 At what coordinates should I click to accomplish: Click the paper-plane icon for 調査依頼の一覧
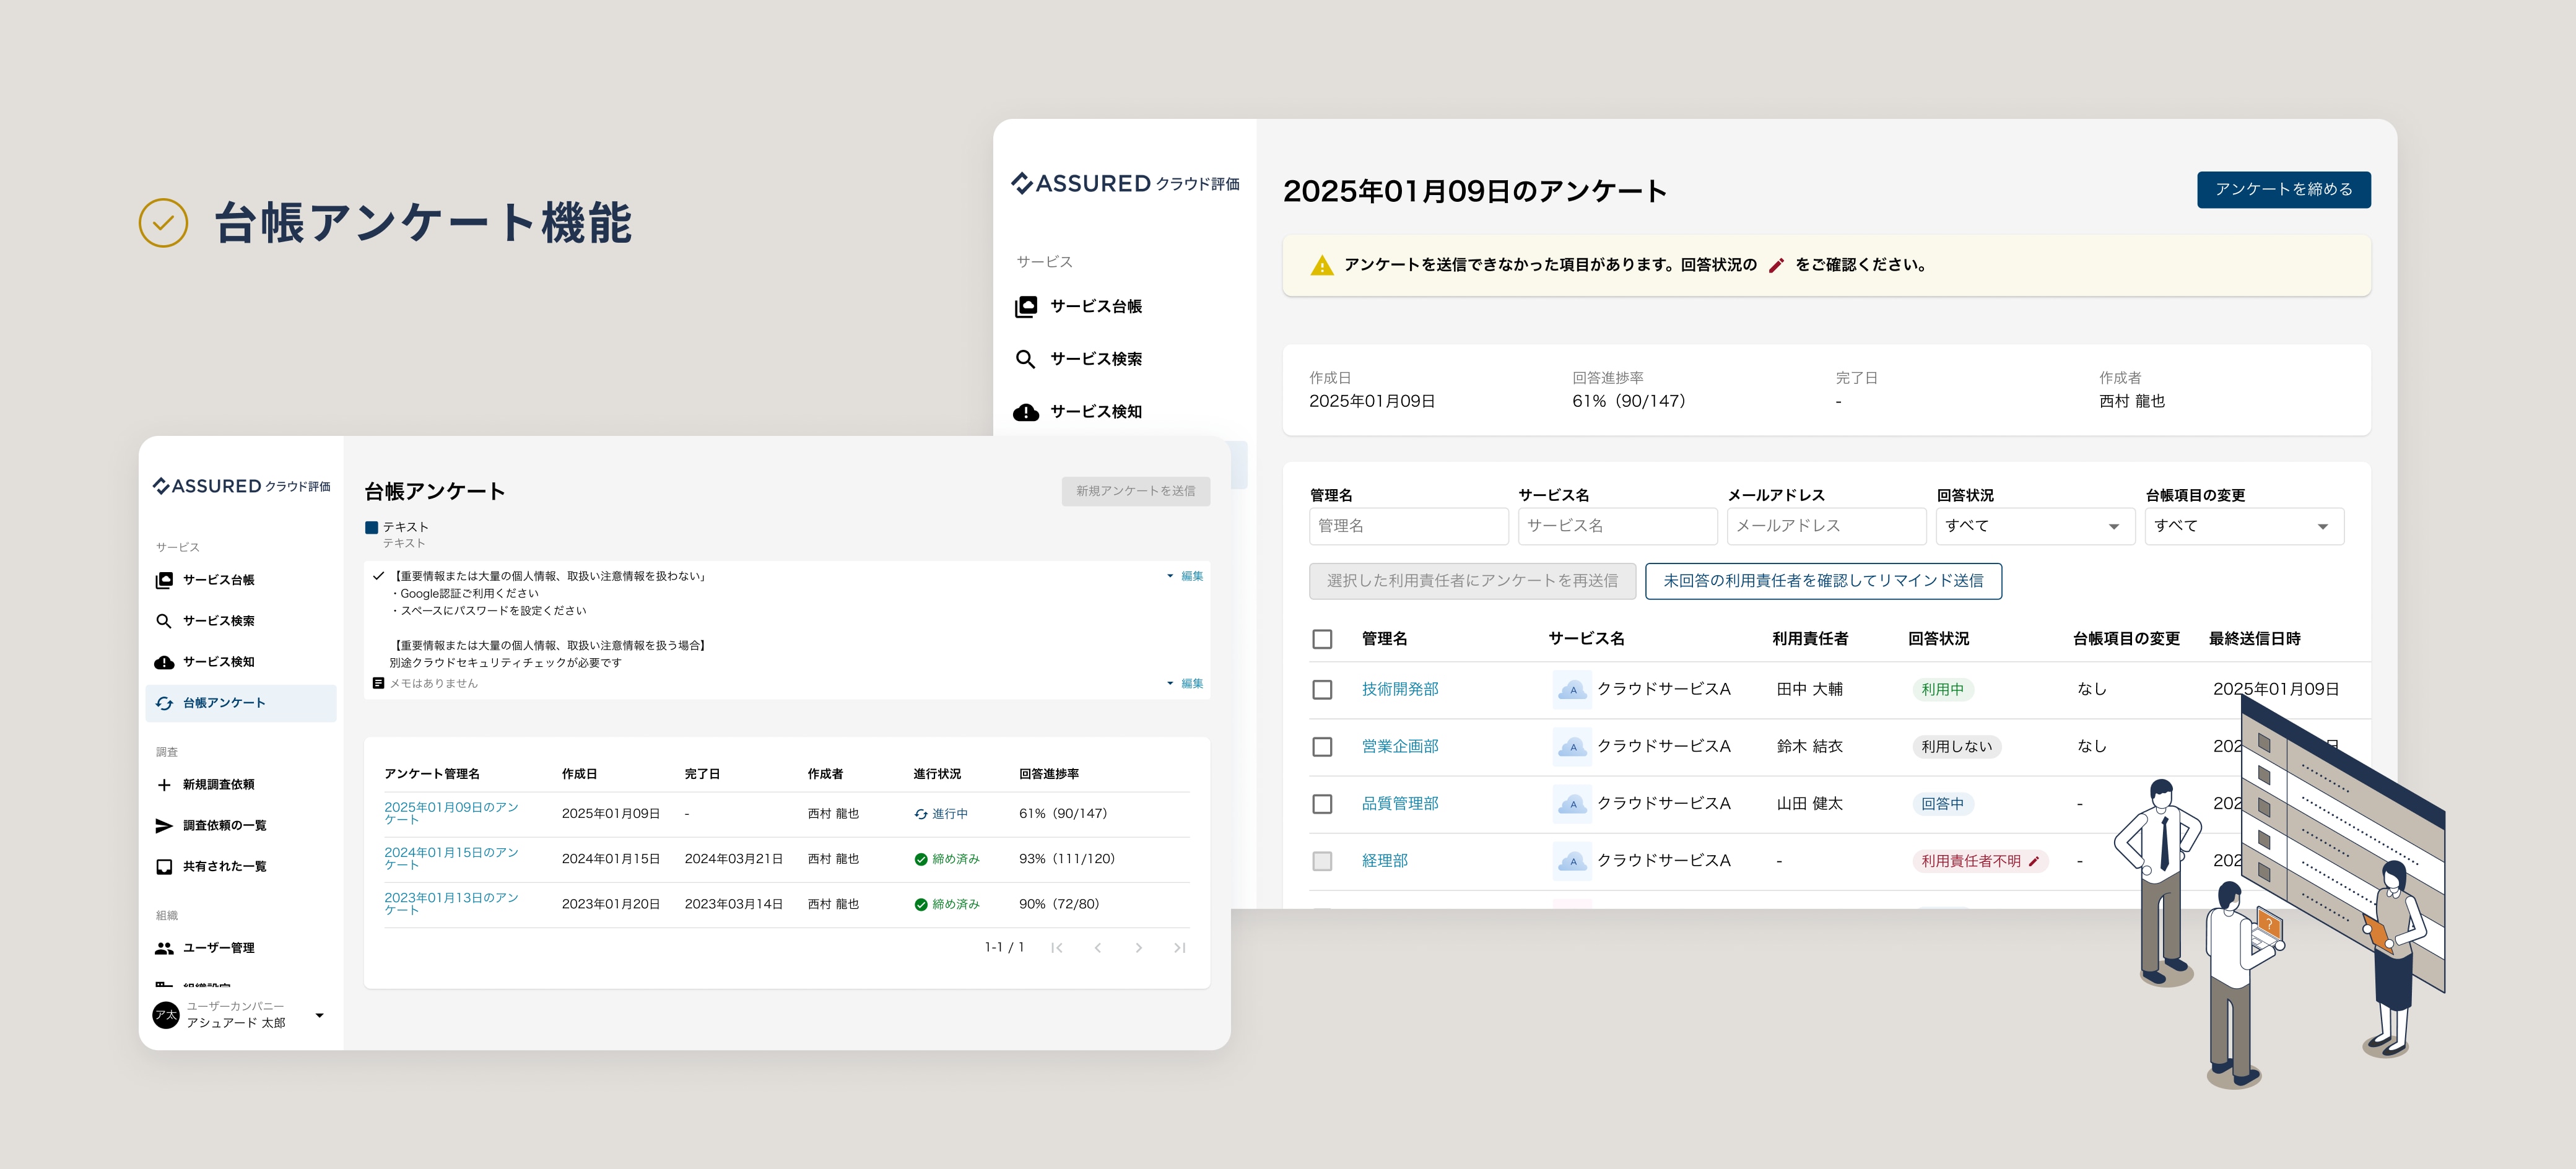[164, 826]
